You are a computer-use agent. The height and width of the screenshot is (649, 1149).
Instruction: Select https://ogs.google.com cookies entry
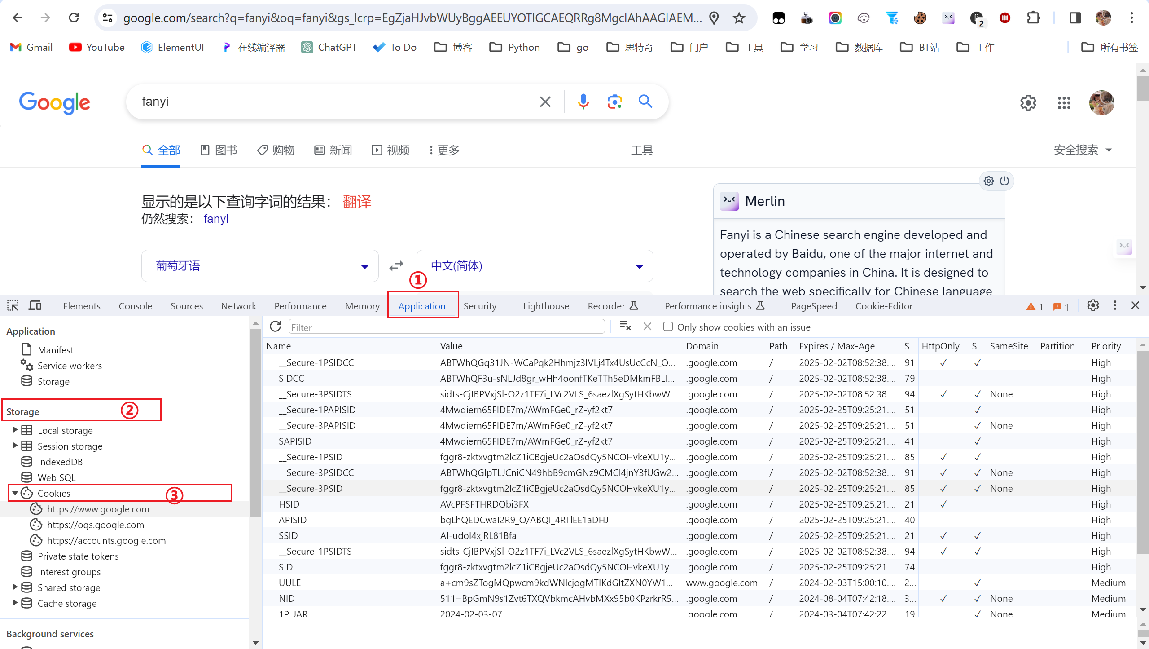click(x=95, y=525)
